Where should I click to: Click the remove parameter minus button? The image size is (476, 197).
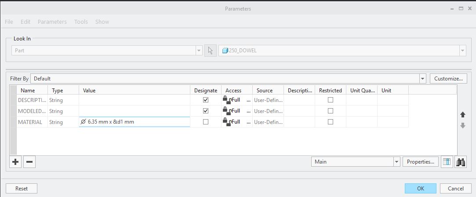click(29, 162)
